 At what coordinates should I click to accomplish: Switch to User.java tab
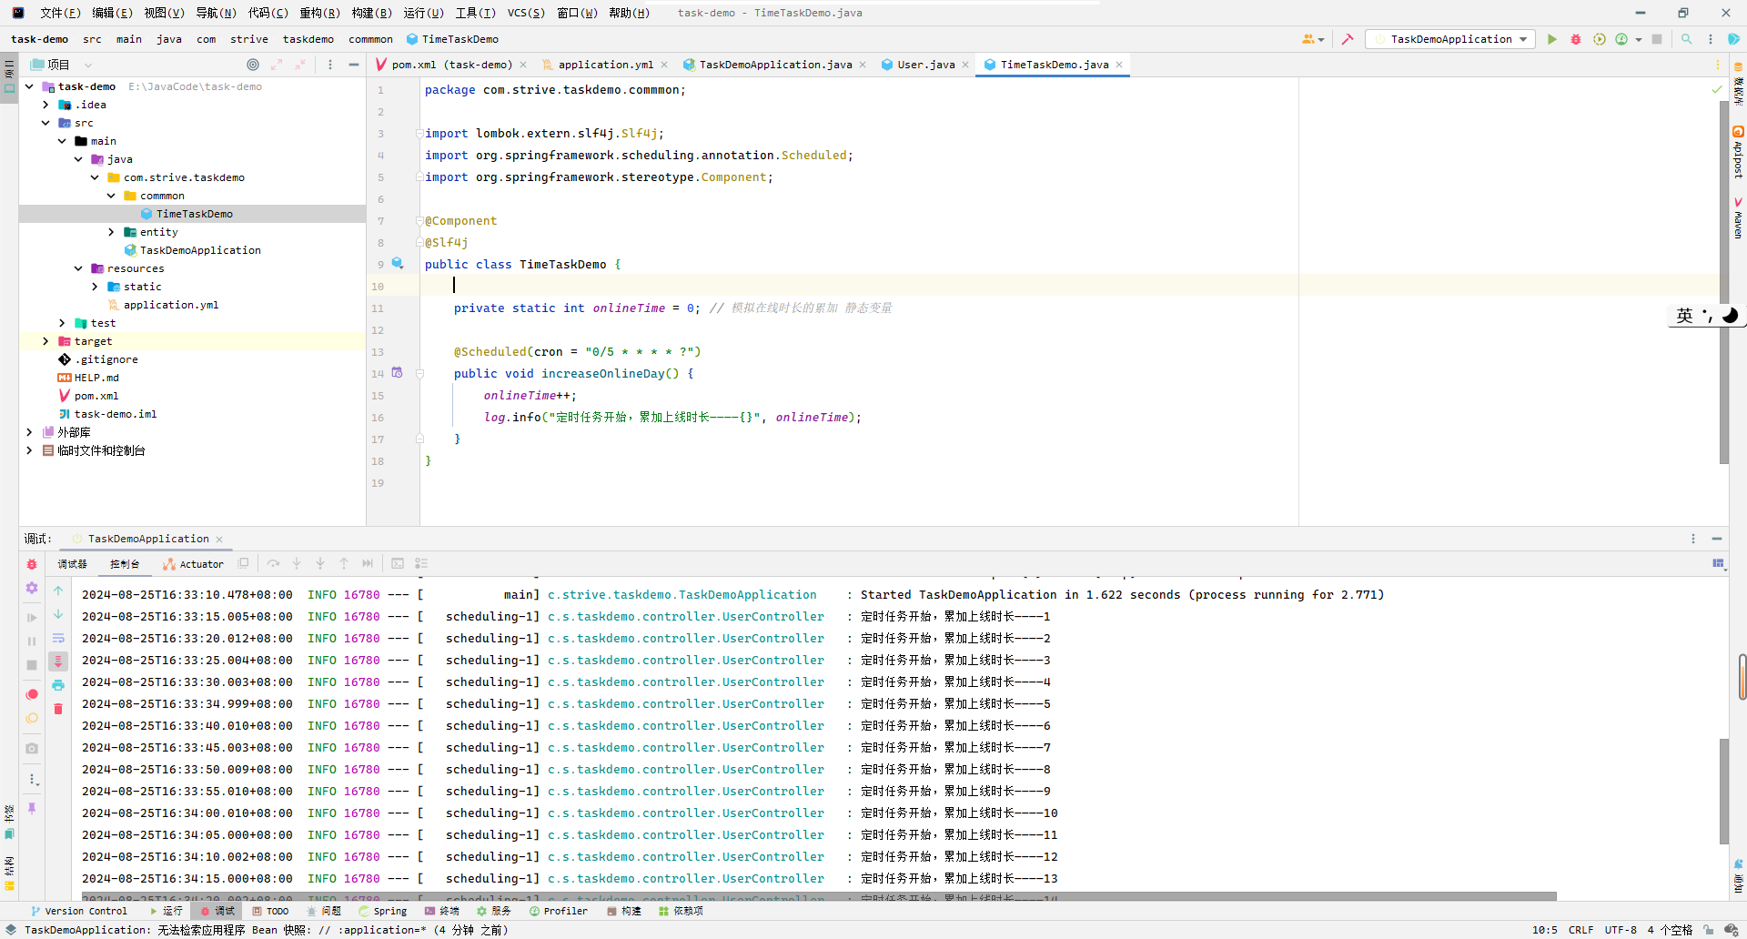coord(925,65)
